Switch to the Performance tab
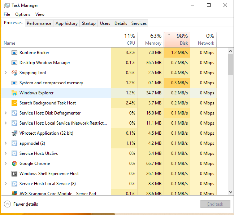 coord(39,23)
